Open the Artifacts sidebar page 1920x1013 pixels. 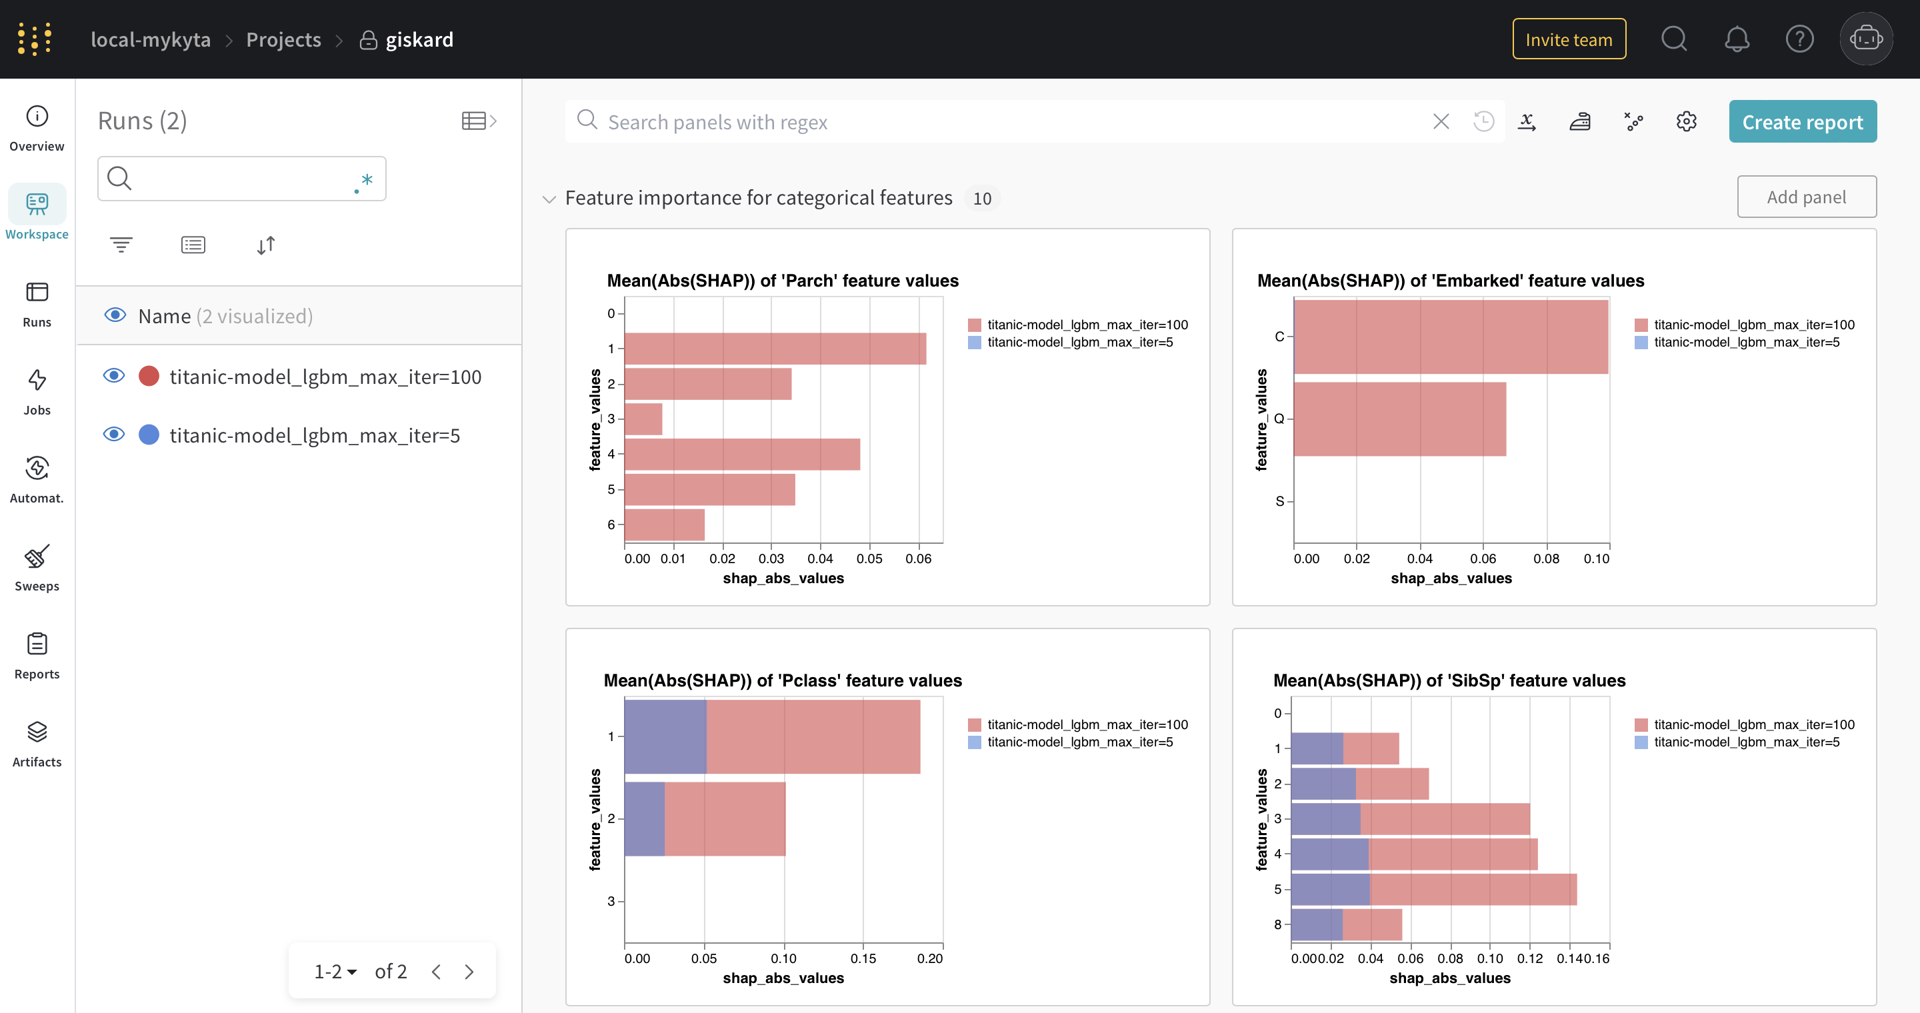click(37, 744)
